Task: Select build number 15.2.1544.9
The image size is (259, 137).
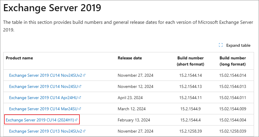Action: click(x=190, y=109)
